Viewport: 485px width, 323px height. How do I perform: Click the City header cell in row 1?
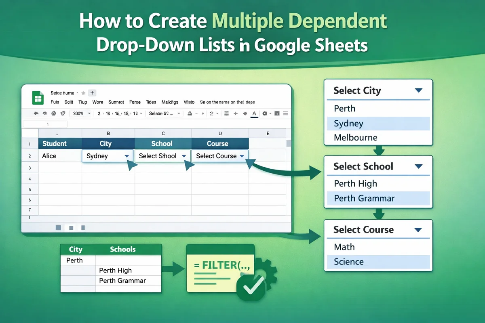pyautogui.click(x=108, y=144)
